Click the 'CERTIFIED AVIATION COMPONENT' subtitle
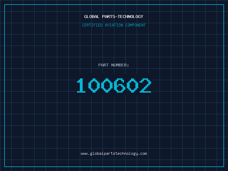Screen dimensions: 228x171 tap(114, 25)
